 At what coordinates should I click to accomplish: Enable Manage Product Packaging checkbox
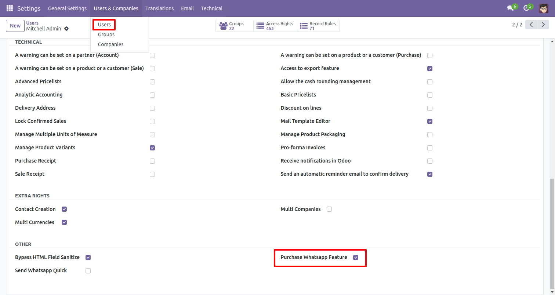tap(430, 135)
